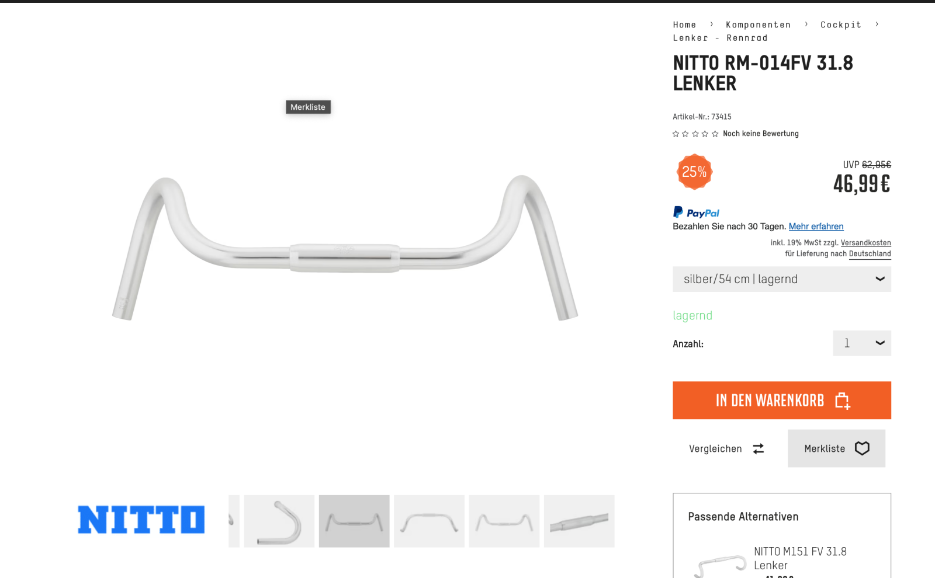935x578 pixels.
Task: Click the PayPal logo
Action: (x=696, y=213)
